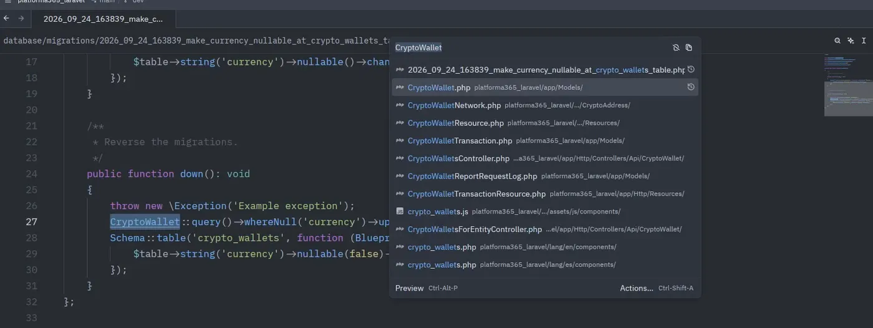
Task: Open the buffer search magnifier icon
Action: point(837,40)
